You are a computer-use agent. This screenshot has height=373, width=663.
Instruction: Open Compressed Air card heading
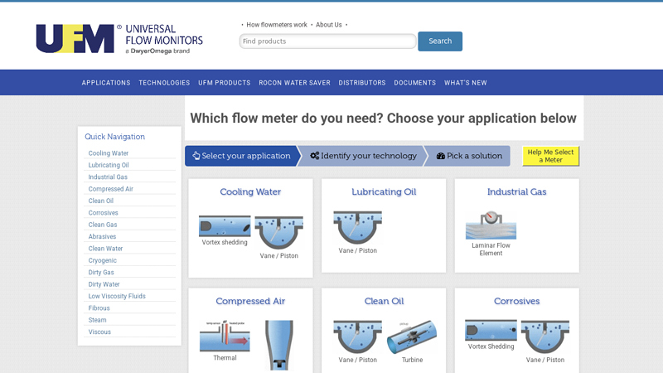250,301
